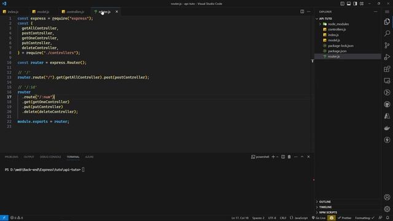Image resolution: width=393 pixels, height=221 pixels.
Task: Change end of line sequence CRLF
Action: tap(283, 218)
